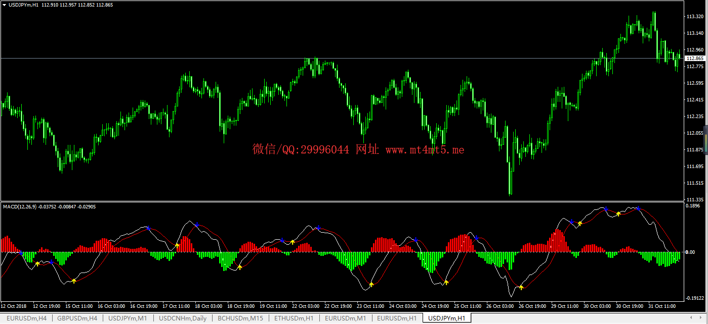
Task: Switch to the EURUSDm,H4 chart tab
Action: [x=26, y=318]
